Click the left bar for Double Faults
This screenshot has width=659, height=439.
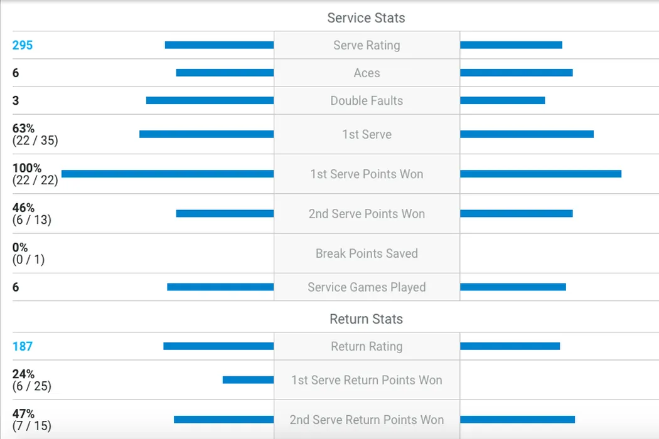tap(210, 100)
